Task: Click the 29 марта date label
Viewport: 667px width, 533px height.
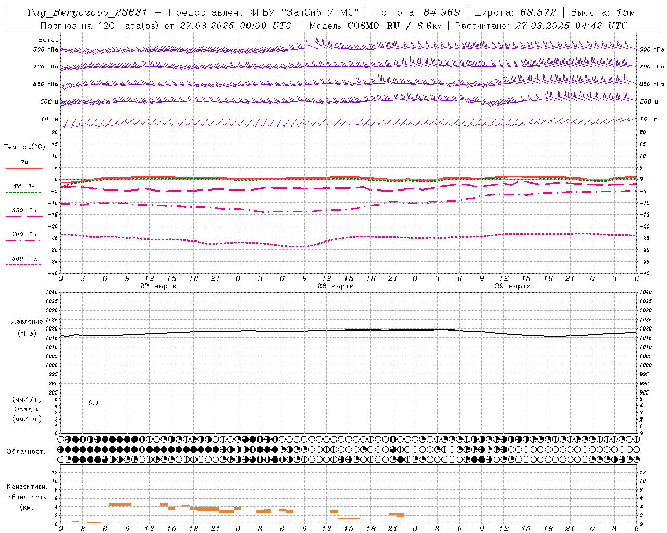Action: tap(513, 286)
